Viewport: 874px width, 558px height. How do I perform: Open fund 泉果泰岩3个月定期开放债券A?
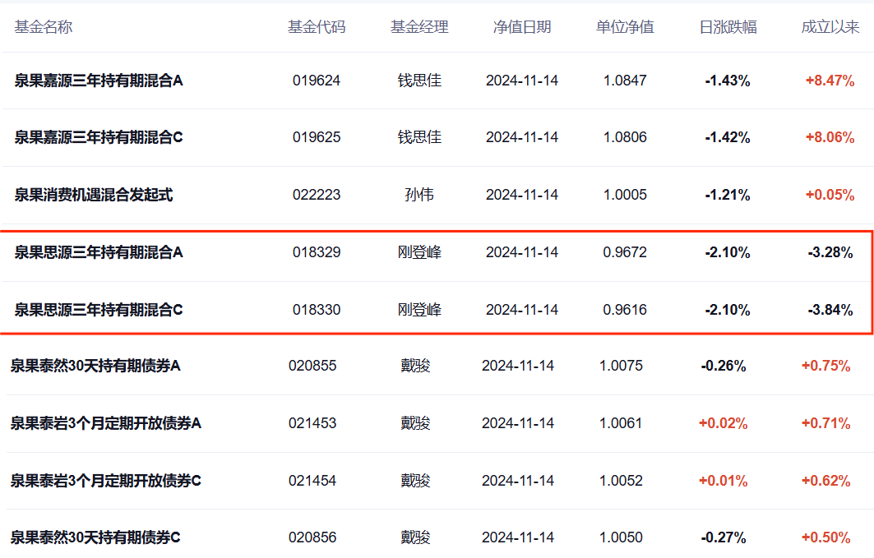[106, 423]
